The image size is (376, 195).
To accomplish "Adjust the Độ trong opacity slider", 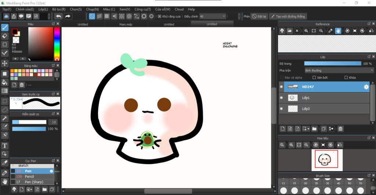I will click(x=333, y=63).
